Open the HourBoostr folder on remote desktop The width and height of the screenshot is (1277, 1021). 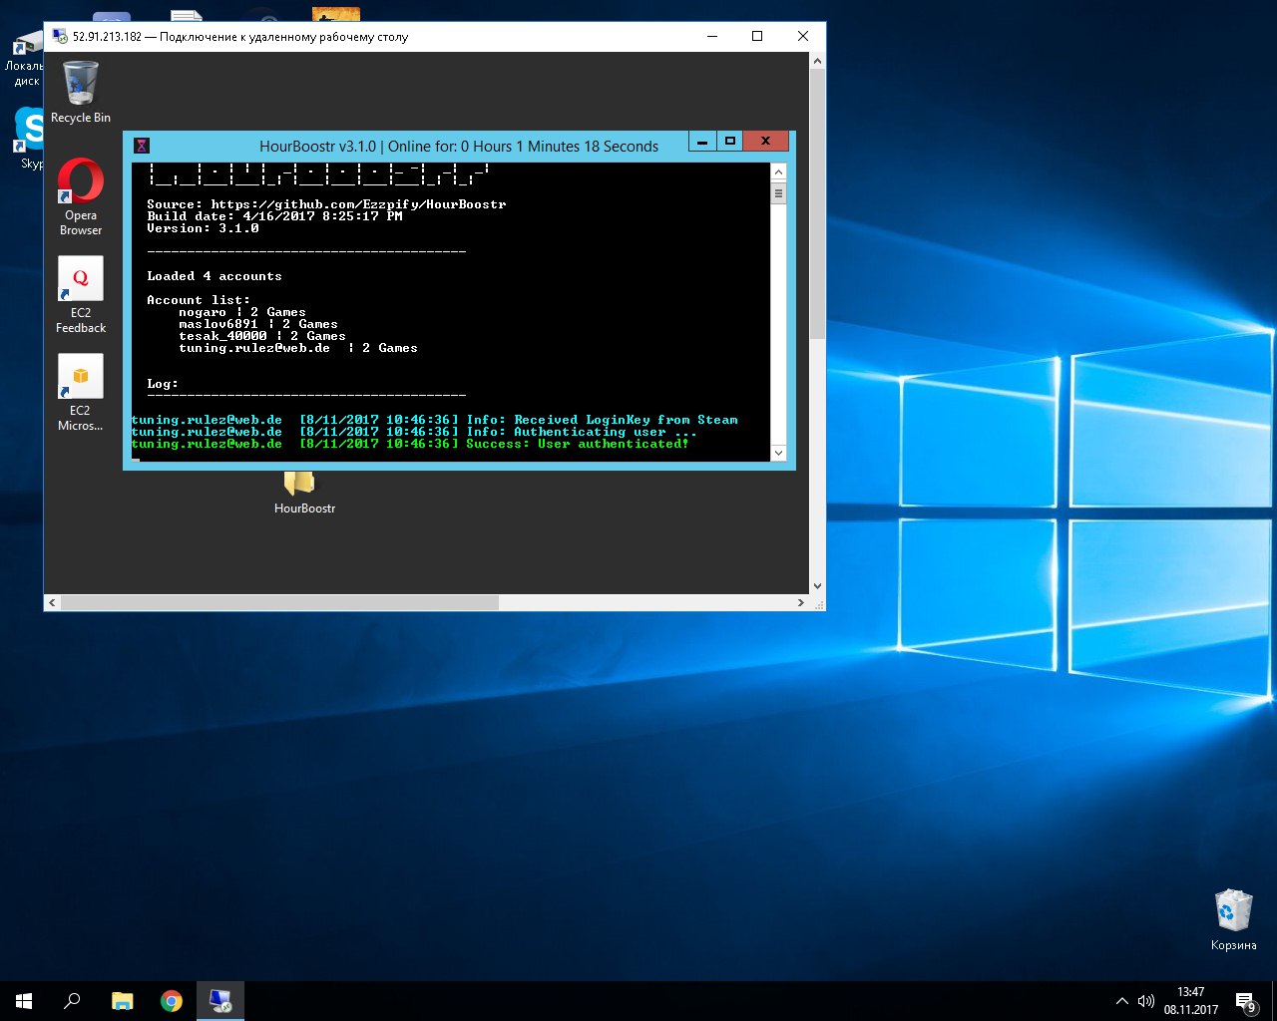tap(304, 493)
